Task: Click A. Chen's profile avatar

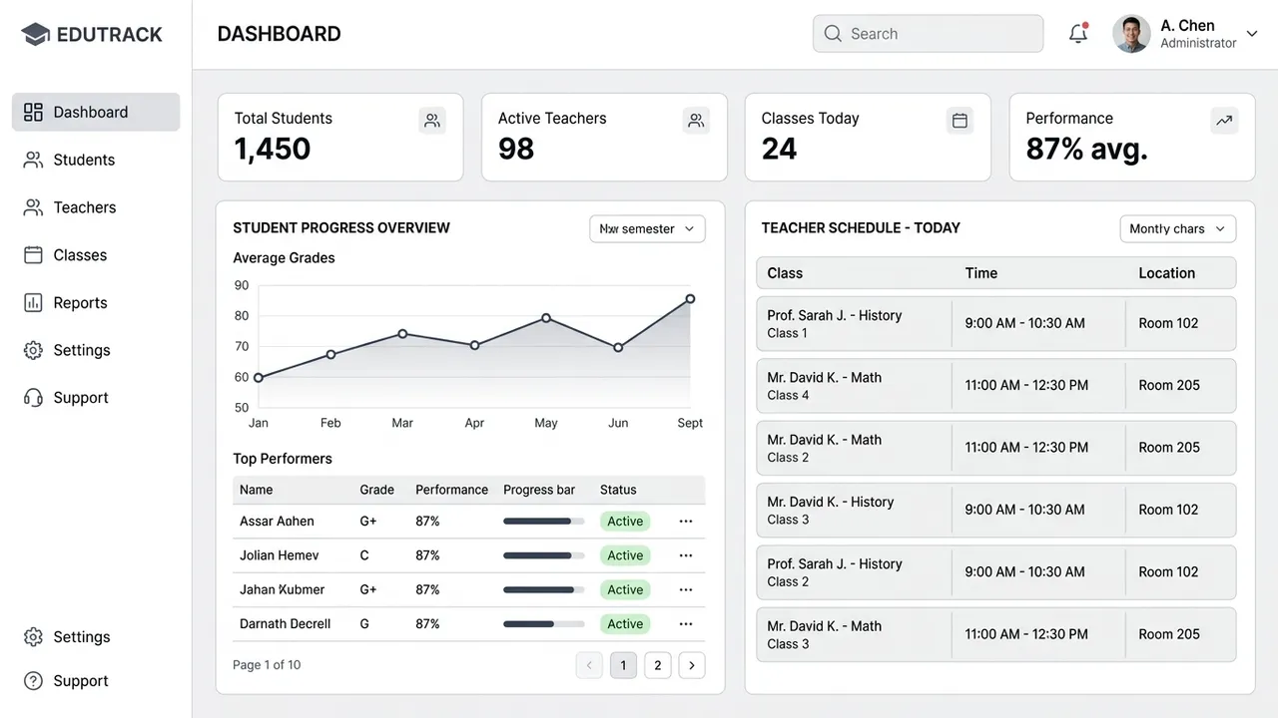Action: [x=1131, y=34]
